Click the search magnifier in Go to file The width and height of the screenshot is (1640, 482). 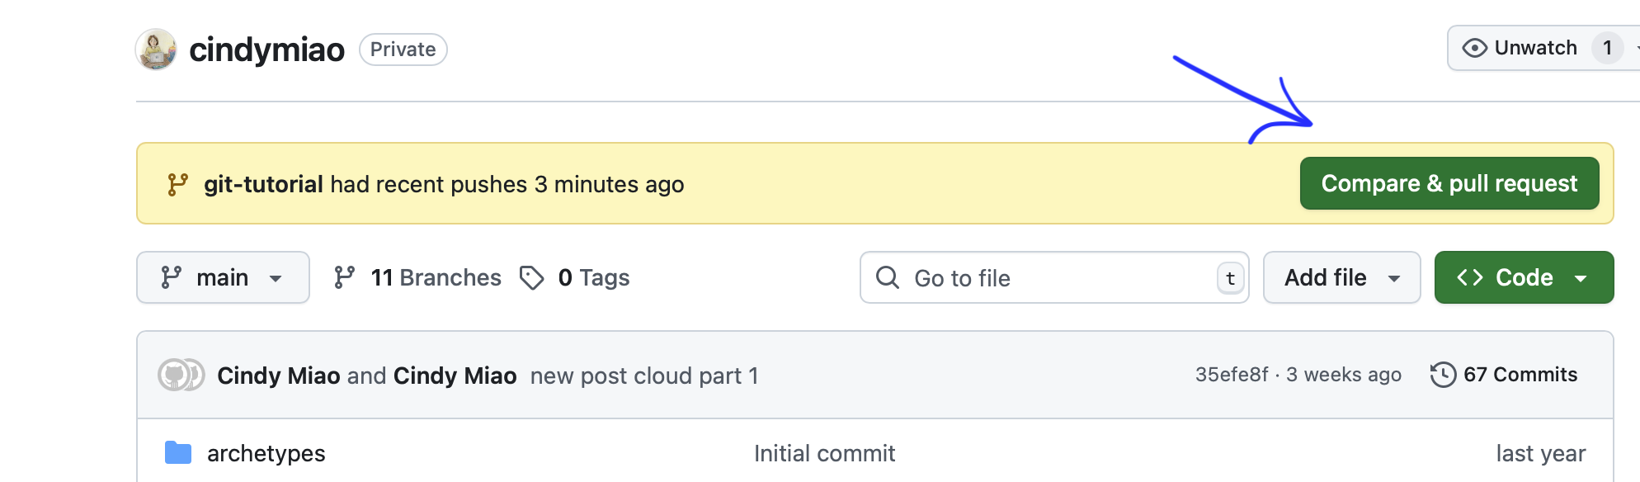888,278
